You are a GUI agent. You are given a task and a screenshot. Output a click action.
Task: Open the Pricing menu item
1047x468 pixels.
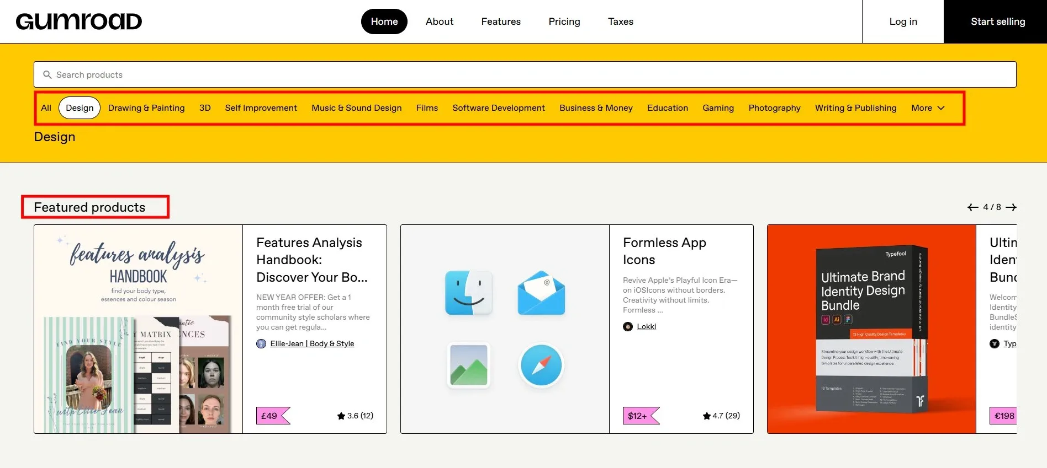point(564,21)
